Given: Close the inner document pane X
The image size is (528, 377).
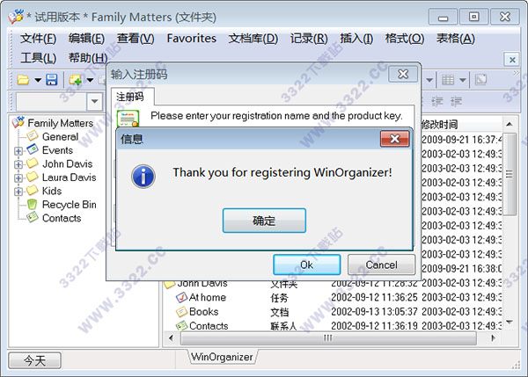Looking at the screenshot, I should point(512,60).
